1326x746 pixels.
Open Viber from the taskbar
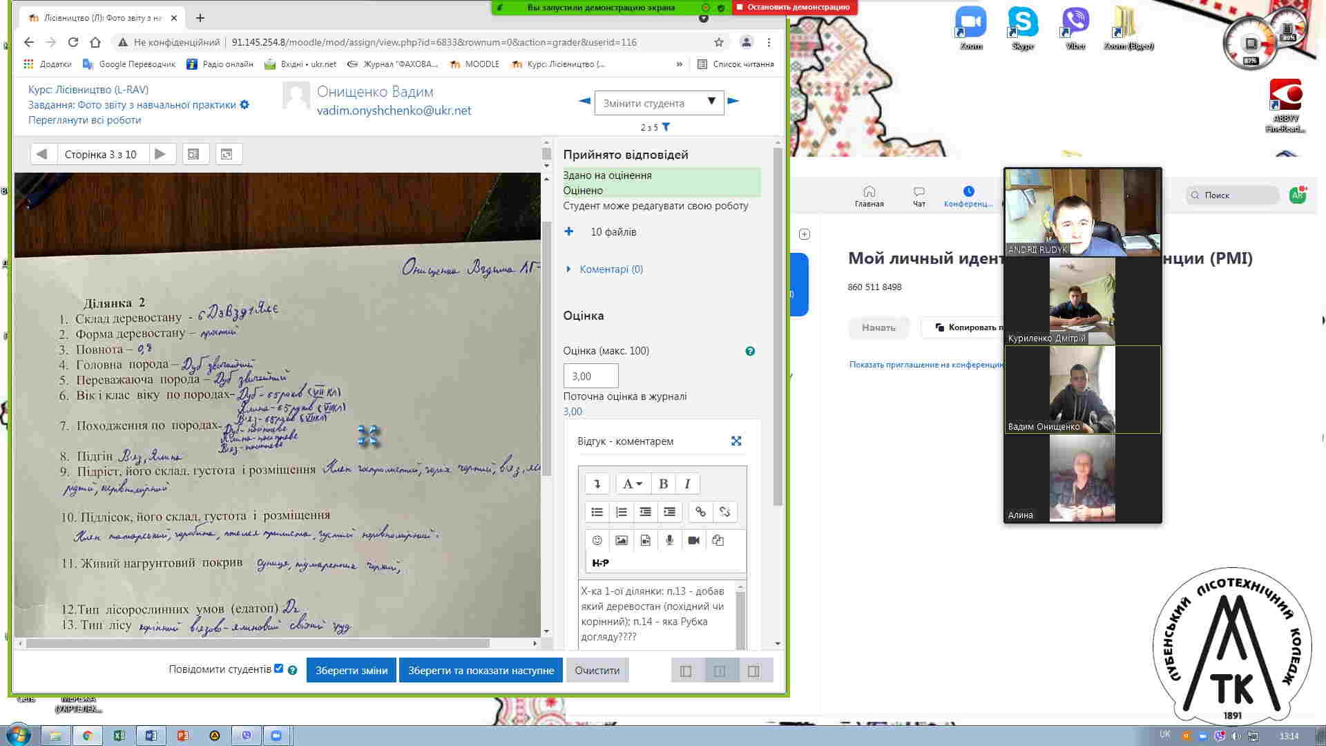(246, 736)
